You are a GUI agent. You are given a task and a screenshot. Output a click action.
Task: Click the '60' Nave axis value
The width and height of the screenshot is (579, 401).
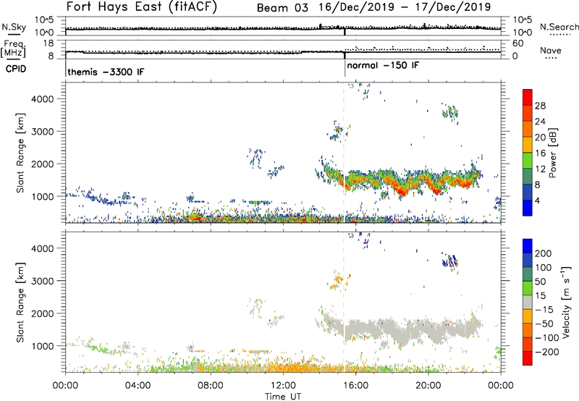coord(517,43)
